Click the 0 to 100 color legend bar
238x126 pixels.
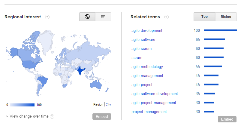point(22,105)
